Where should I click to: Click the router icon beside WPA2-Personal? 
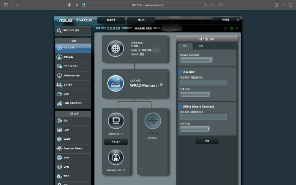click(115, 83)
